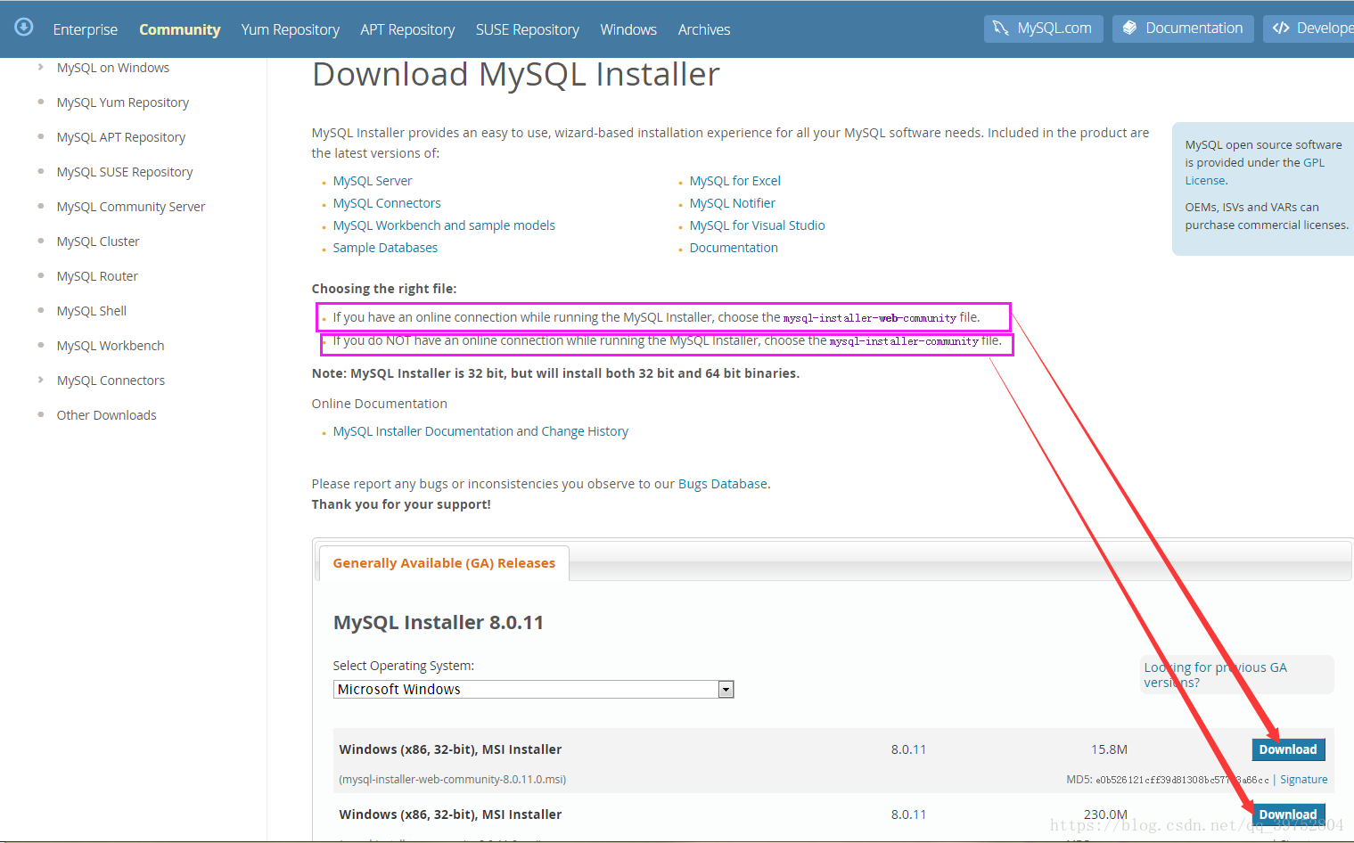1354x843 pixels.
Task: Click MySQL.com header button
Action: coord(1043,29)
